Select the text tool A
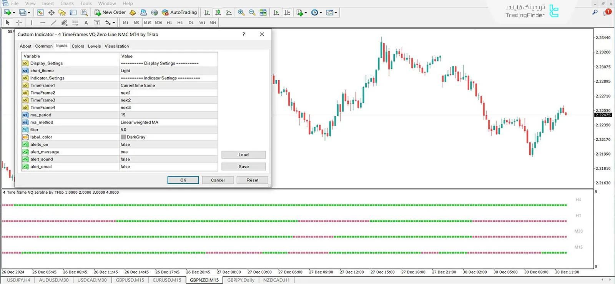 (86, 23)
